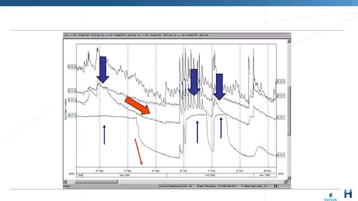This screenshot has height=201, width=358.
Task: Click the left value tag 3: 20.3
Action: tap(72, 100)
